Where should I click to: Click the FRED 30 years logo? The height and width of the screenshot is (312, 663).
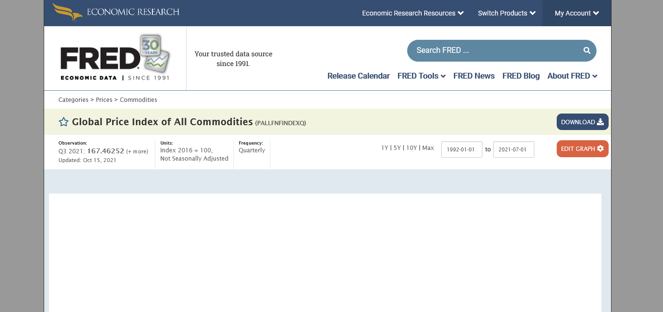point(115,58)
